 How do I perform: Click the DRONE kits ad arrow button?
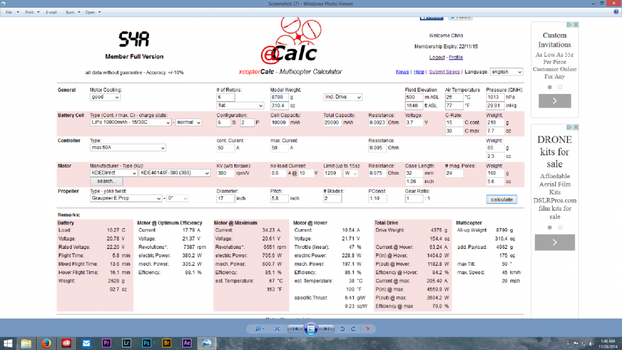click(x=554, y=242)
